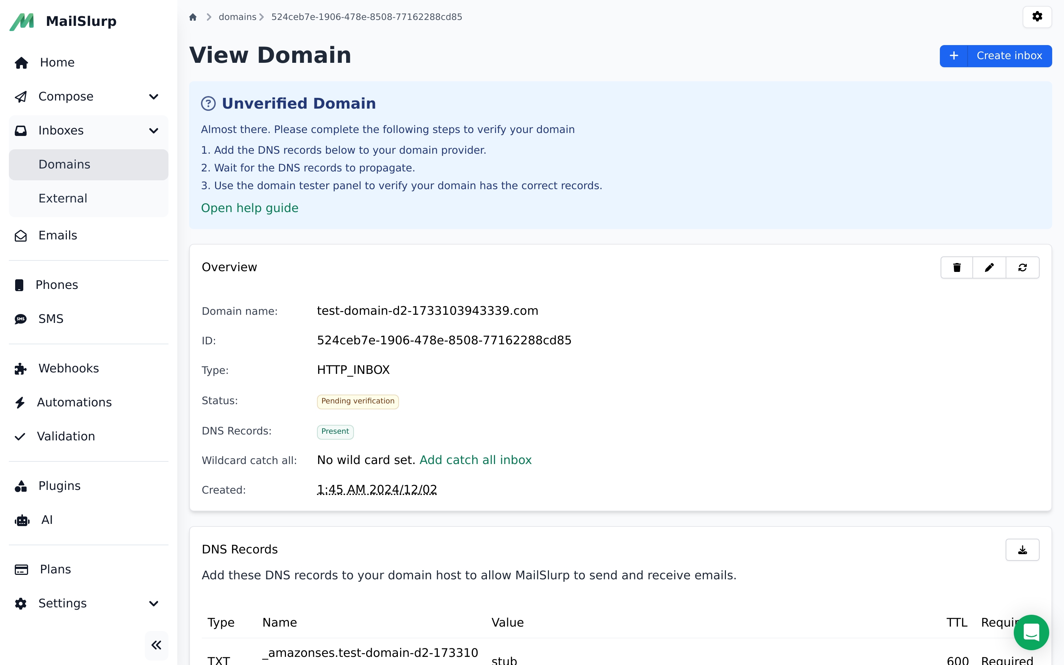The height and width of the screenshot is (665, 1064).
Task: Click the plus icon on Create inbox
Action: [954, 56]
